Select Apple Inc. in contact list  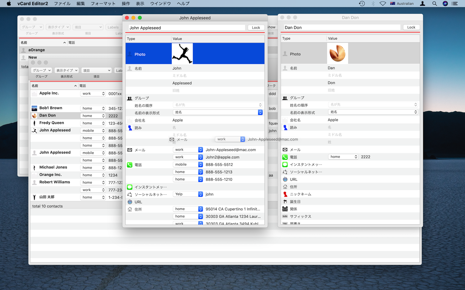pyautogui.click(x=49, y=93)
